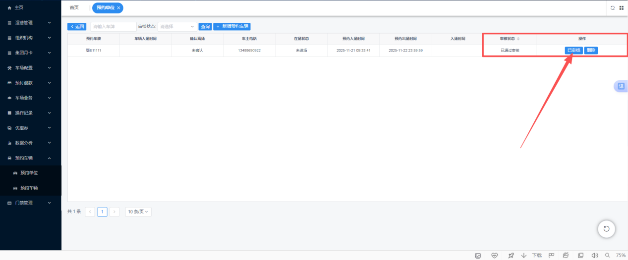Click the speaker sound icon in status bar

[595, 256]
